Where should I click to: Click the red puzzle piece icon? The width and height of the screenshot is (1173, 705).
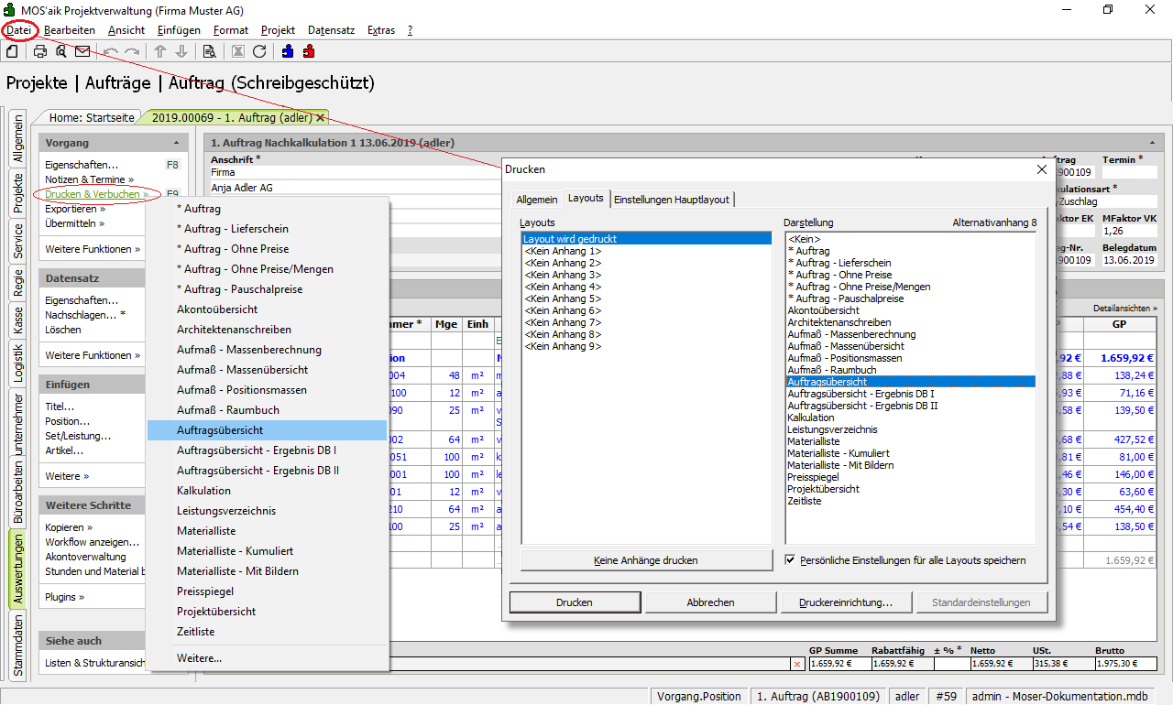[x=309, y=51]
